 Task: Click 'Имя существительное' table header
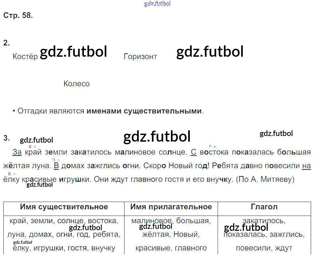pyautogui.click(x=64, y=207)
